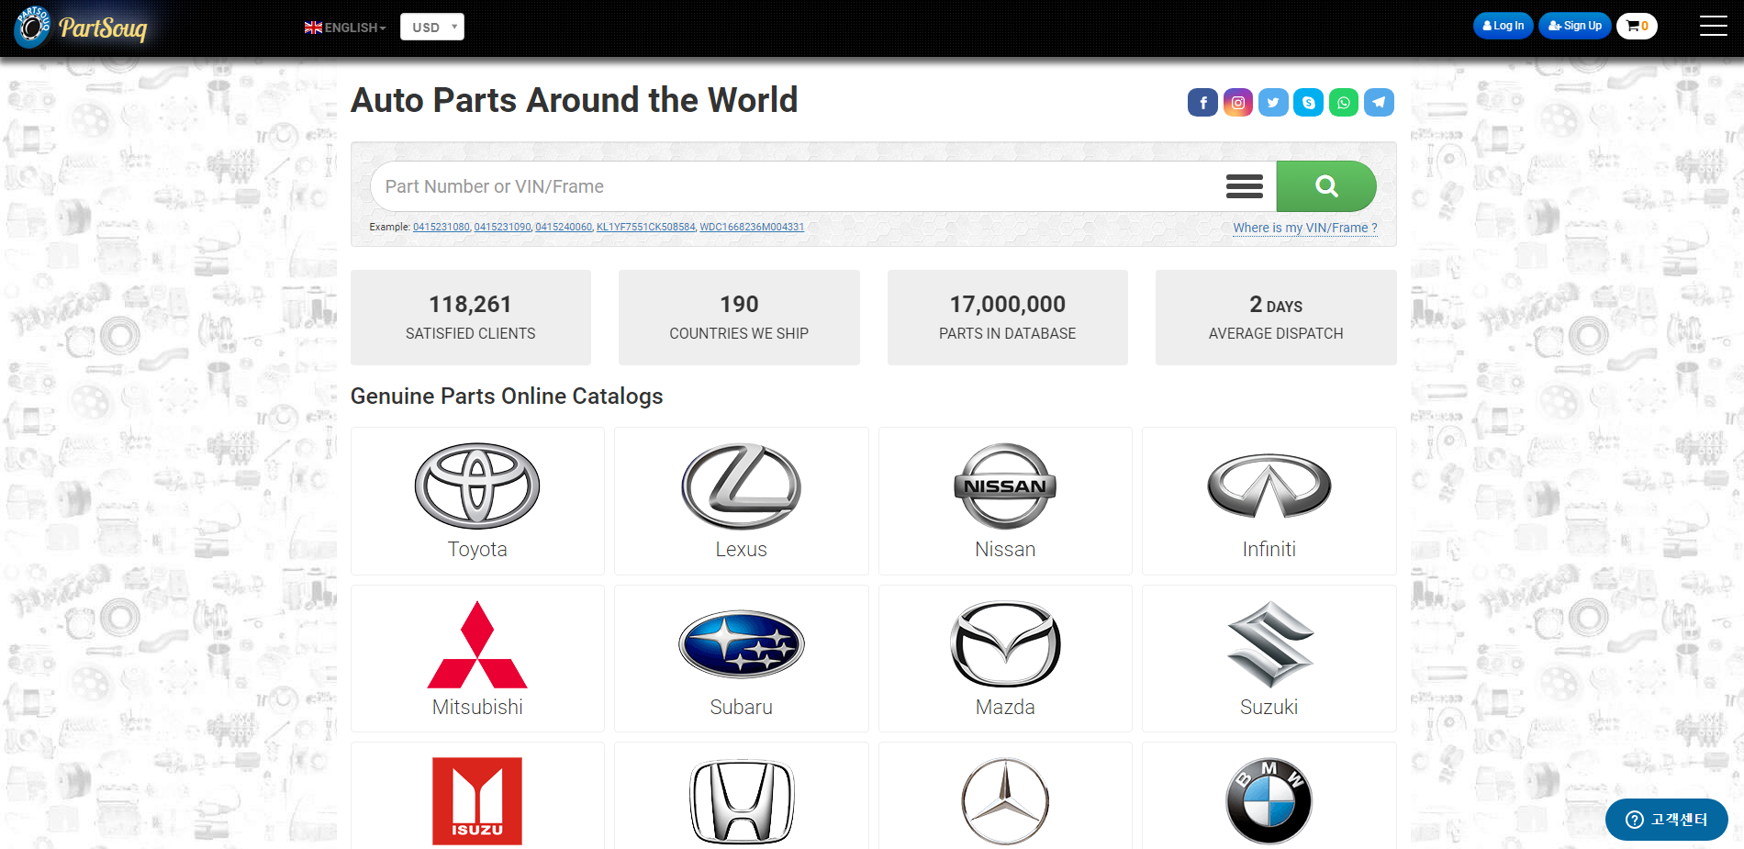Open the search options menu lines icon
This screenshot has height=849, width=1744.
click(1245, 186)
